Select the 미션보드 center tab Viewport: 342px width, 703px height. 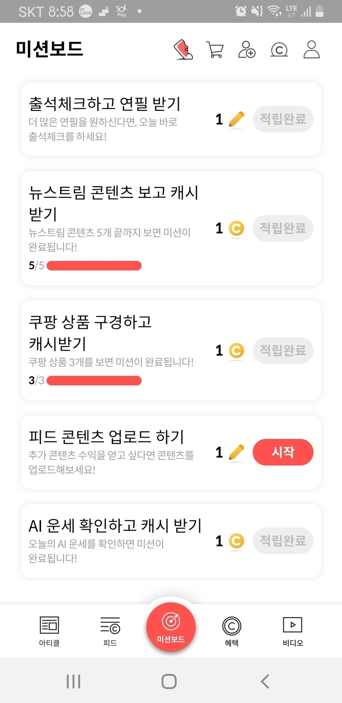171,627
